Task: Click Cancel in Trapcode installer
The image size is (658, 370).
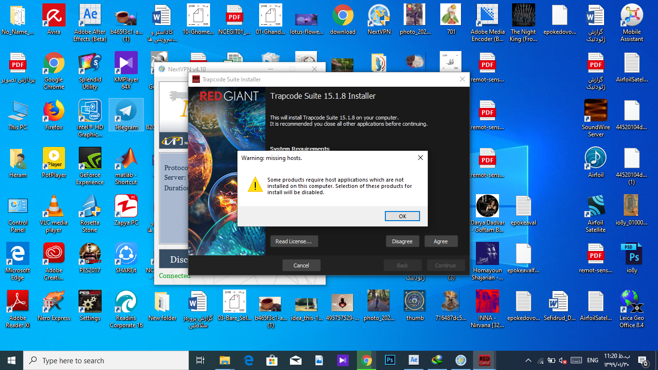Action: tap(301, 265)
